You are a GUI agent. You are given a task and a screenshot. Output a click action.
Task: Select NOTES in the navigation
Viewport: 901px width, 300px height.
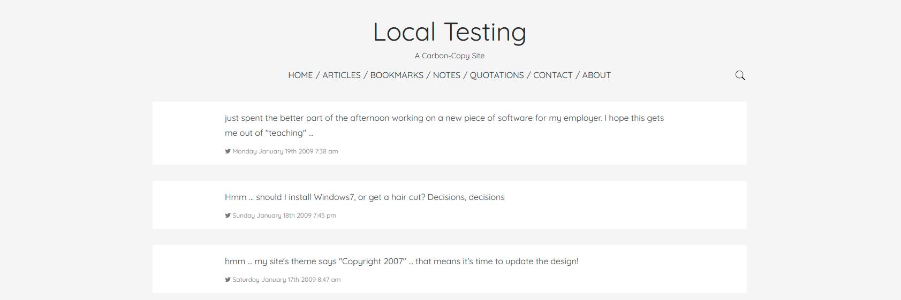click(x=446, y=75)
